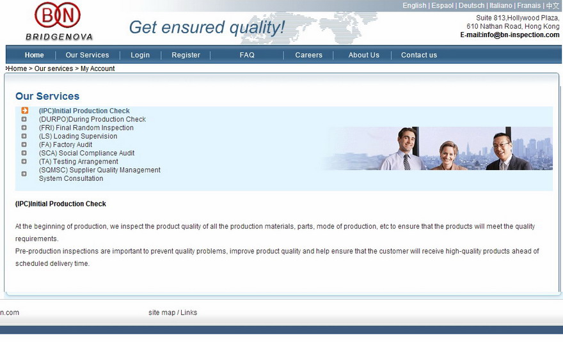This screenshot has width=563, height=342.
Task: Open the Contact us page
Action: [x=419, y=55]
